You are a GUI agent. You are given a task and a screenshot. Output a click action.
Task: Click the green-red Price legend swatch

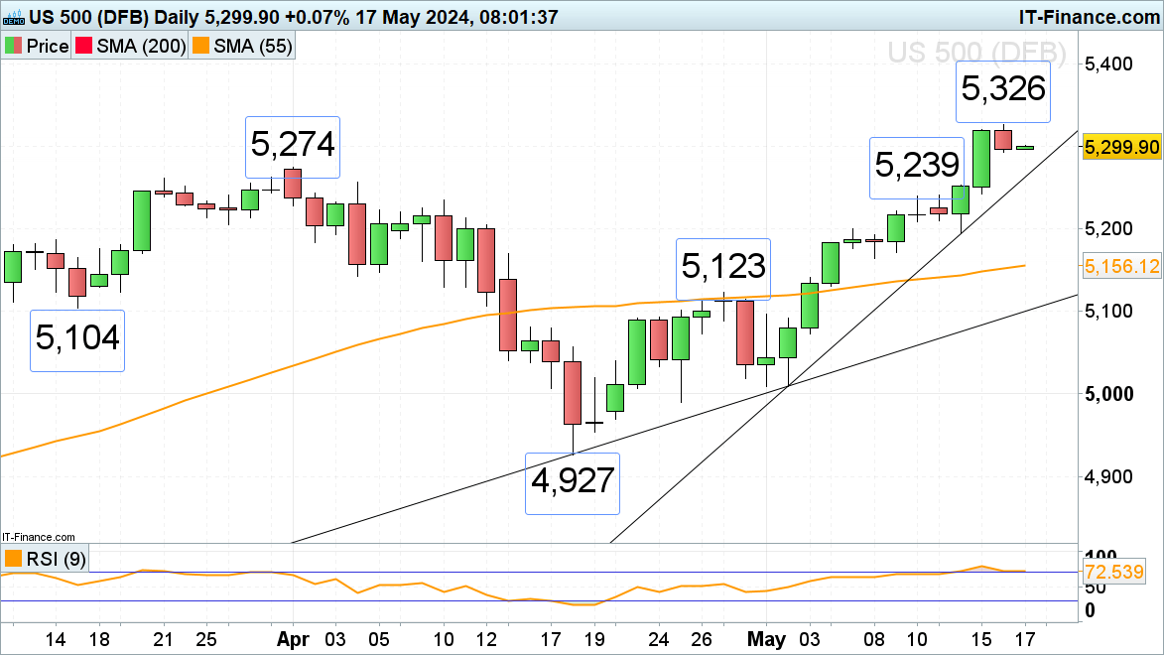14,47
